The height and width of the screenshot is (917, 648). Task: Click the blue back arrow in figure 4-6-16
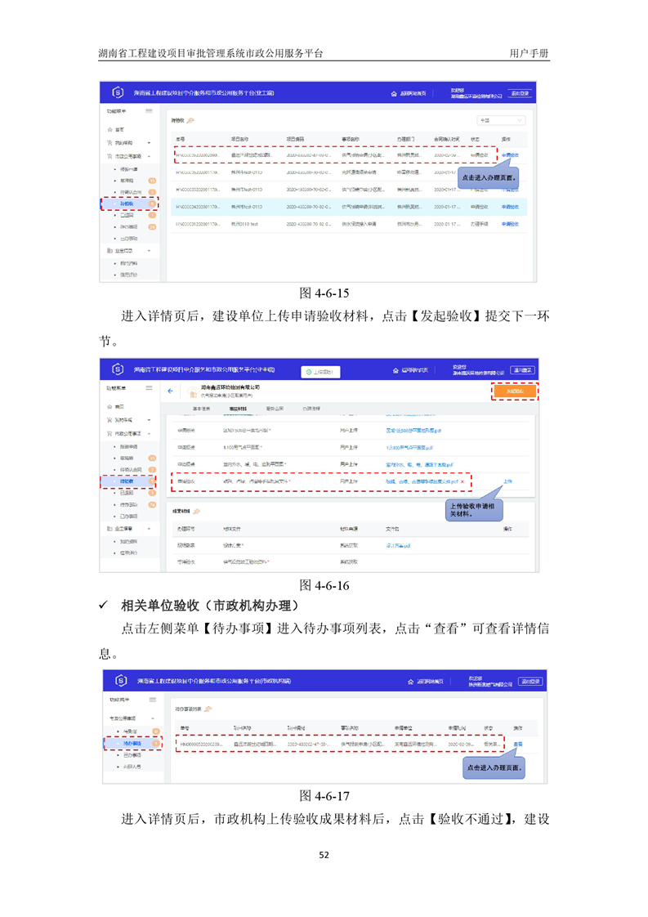click(170, 391)
